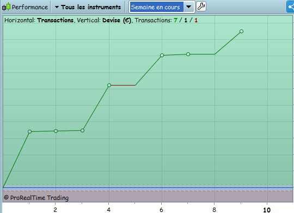Viewport: 294px width, 213px height.
Task: Select the data point at transaction 7
Action: pos(188,54)
